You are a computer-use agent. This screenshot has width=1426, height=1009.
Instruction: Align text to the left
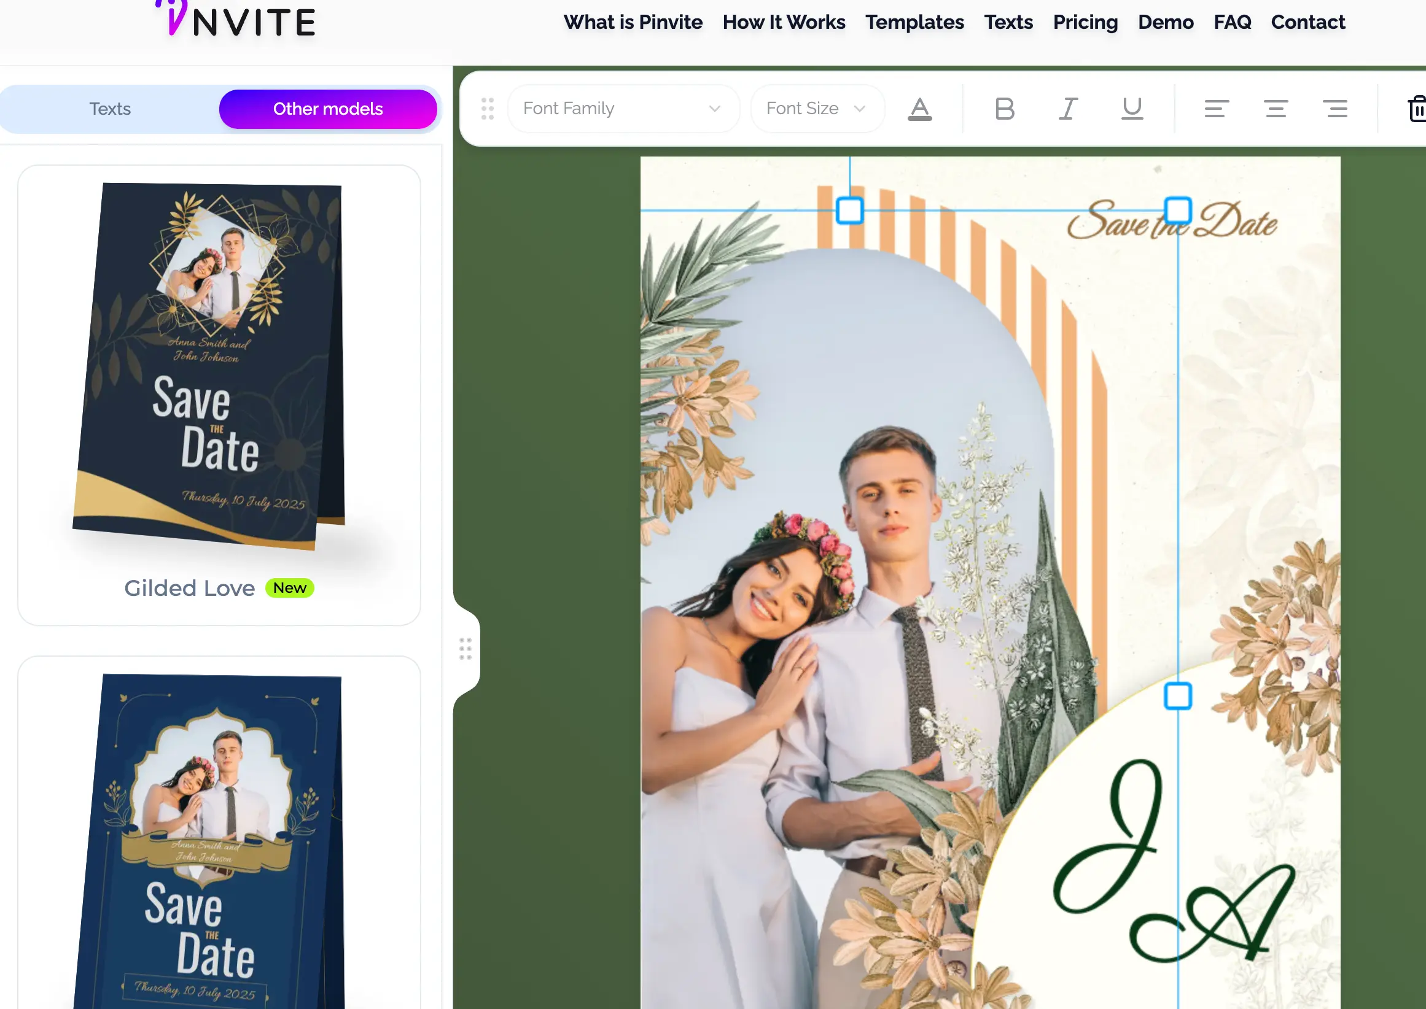coord(1216,109)
